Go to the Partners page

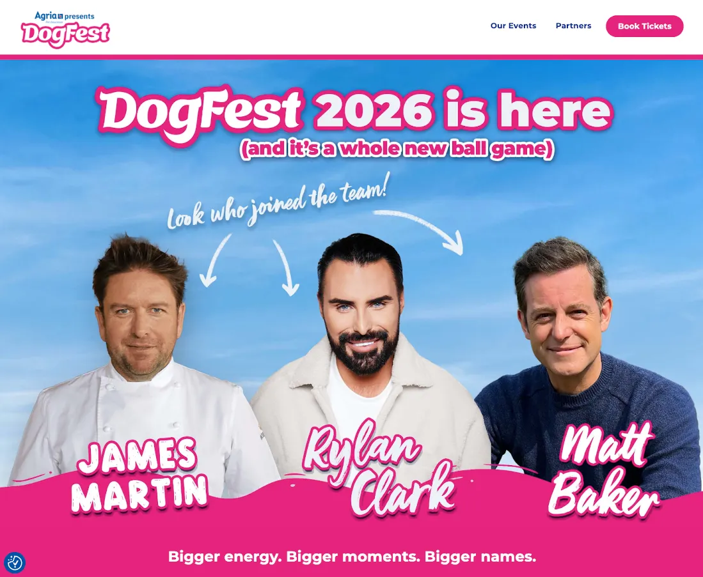[573, 26]
